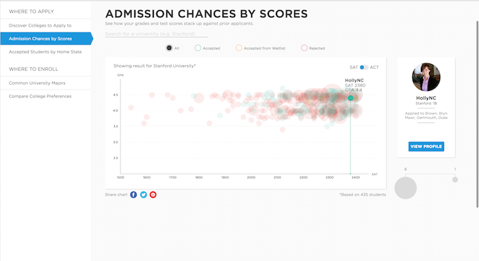Open Accepted Students by Home State
This screenshot has height=261, width=479.
tap(46, 52)
